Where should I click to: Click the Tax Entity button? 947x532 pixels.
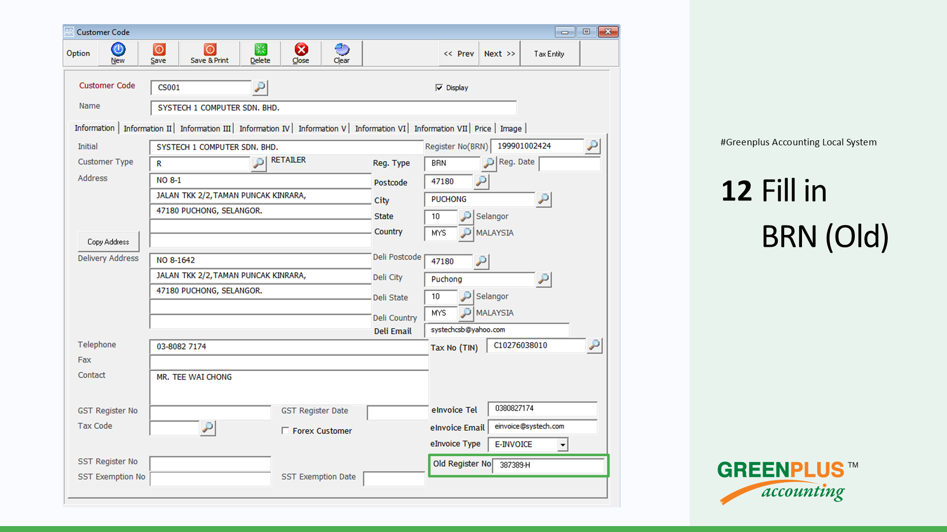point(549,54)
